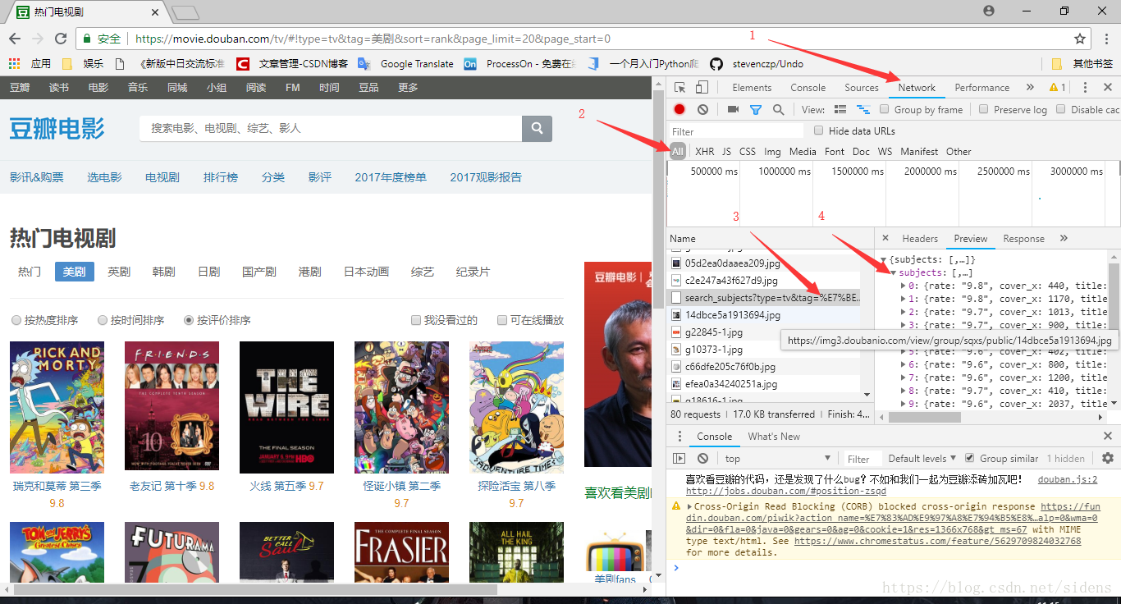Show overview waterfall view icon
Image resolution: width=1121 pixels, height=604 pixels.
pos(862,109)
